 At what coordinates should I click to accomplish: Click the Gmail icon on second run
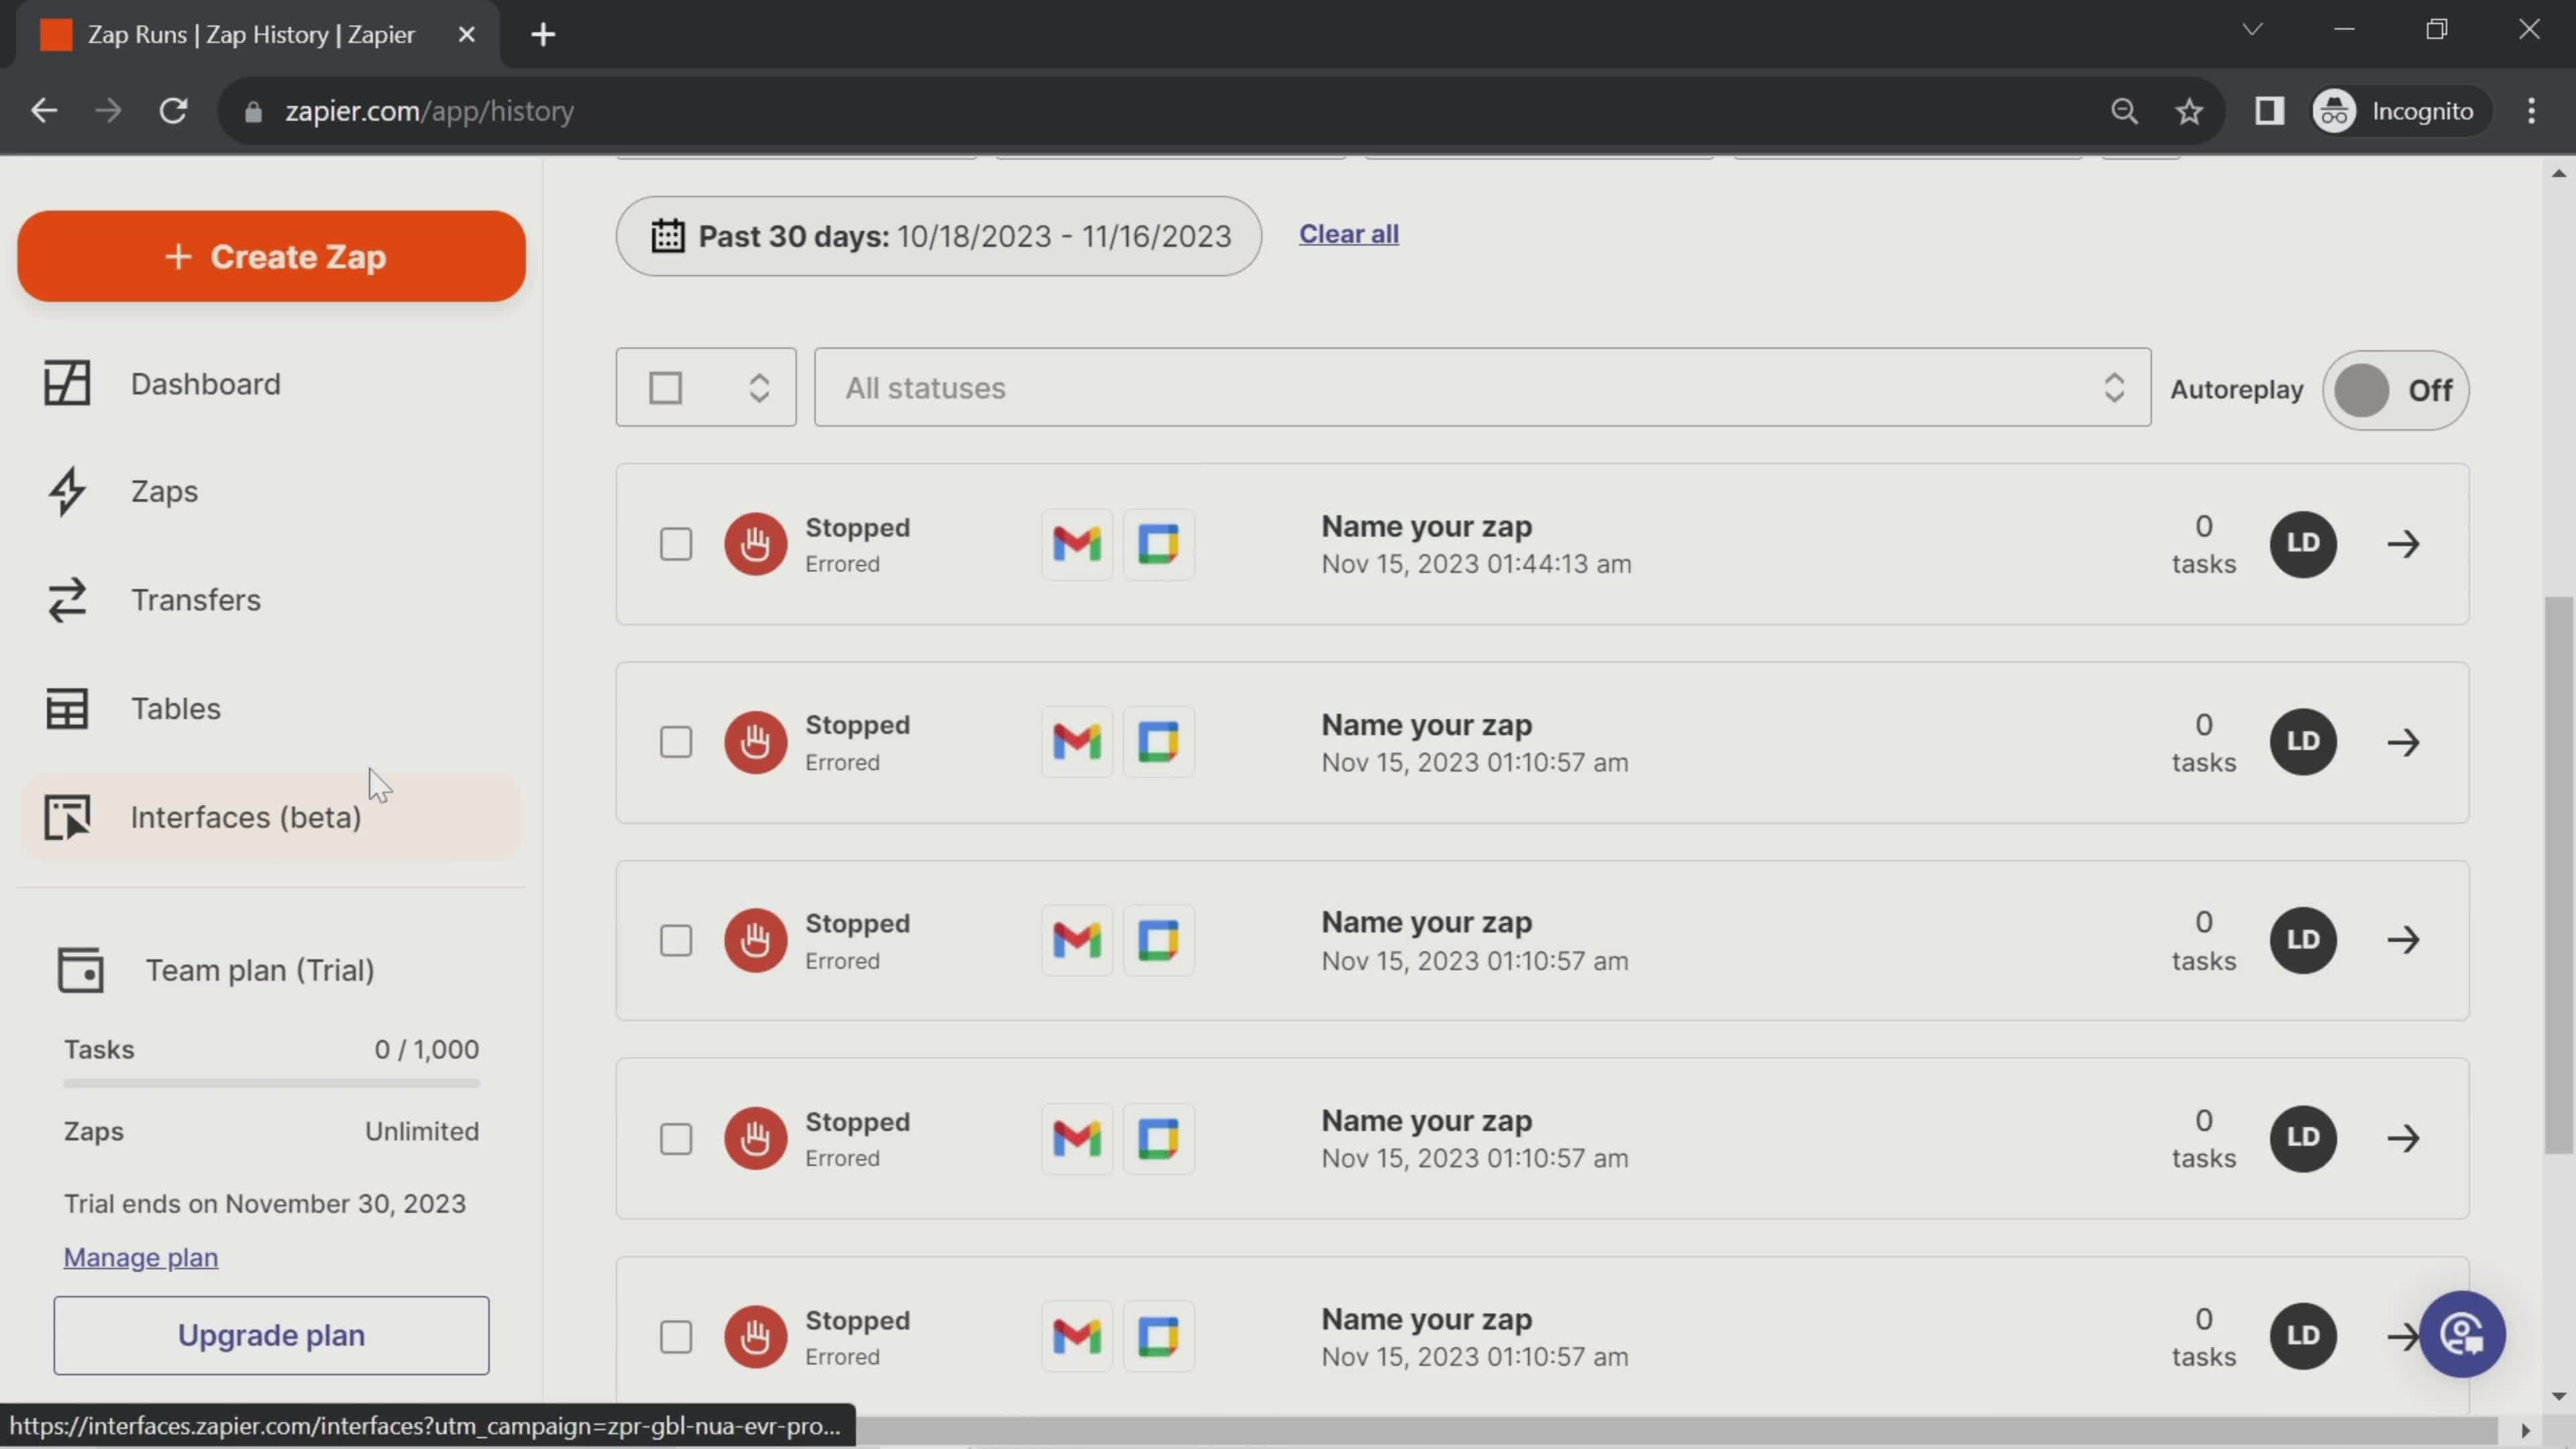click(1077, 742)
